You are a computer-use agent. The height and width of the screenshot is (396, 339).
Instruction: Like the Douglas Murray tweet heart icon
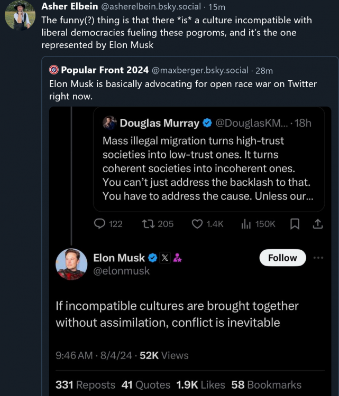197,224
